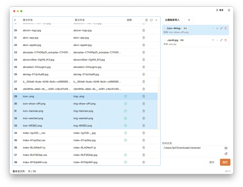243x187 pixels.
Task: Click the v2.1.7 version label
Action: click(228, 171)
